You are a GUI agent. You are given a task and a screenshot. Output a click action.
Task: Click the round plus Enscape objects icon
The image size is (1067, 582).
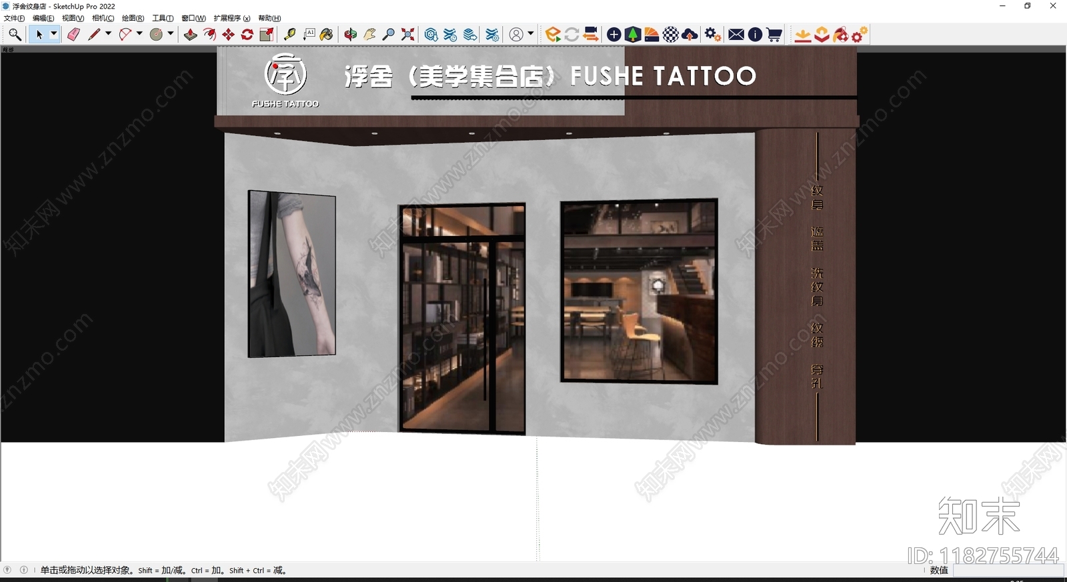614,35
